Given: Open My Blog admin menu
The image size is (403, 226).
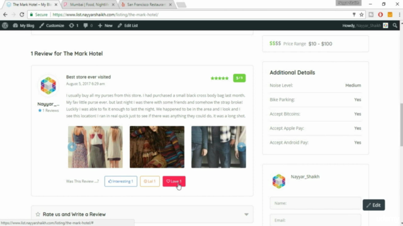Looking at the screenshot, I should click(23, 25).
